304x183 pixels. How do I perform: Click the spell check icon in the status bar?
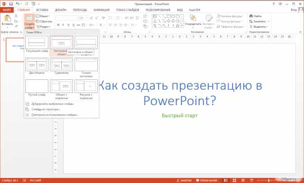24,180
